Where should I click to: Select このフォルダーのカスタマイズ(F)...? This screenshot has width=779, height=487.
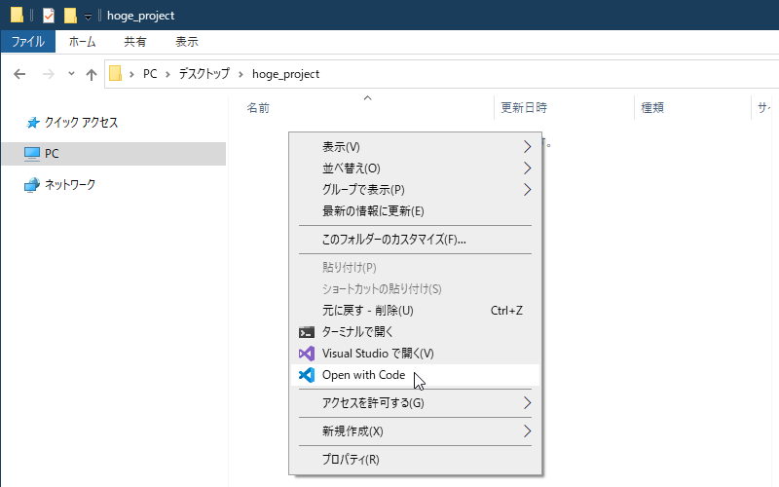pos(416,240)
